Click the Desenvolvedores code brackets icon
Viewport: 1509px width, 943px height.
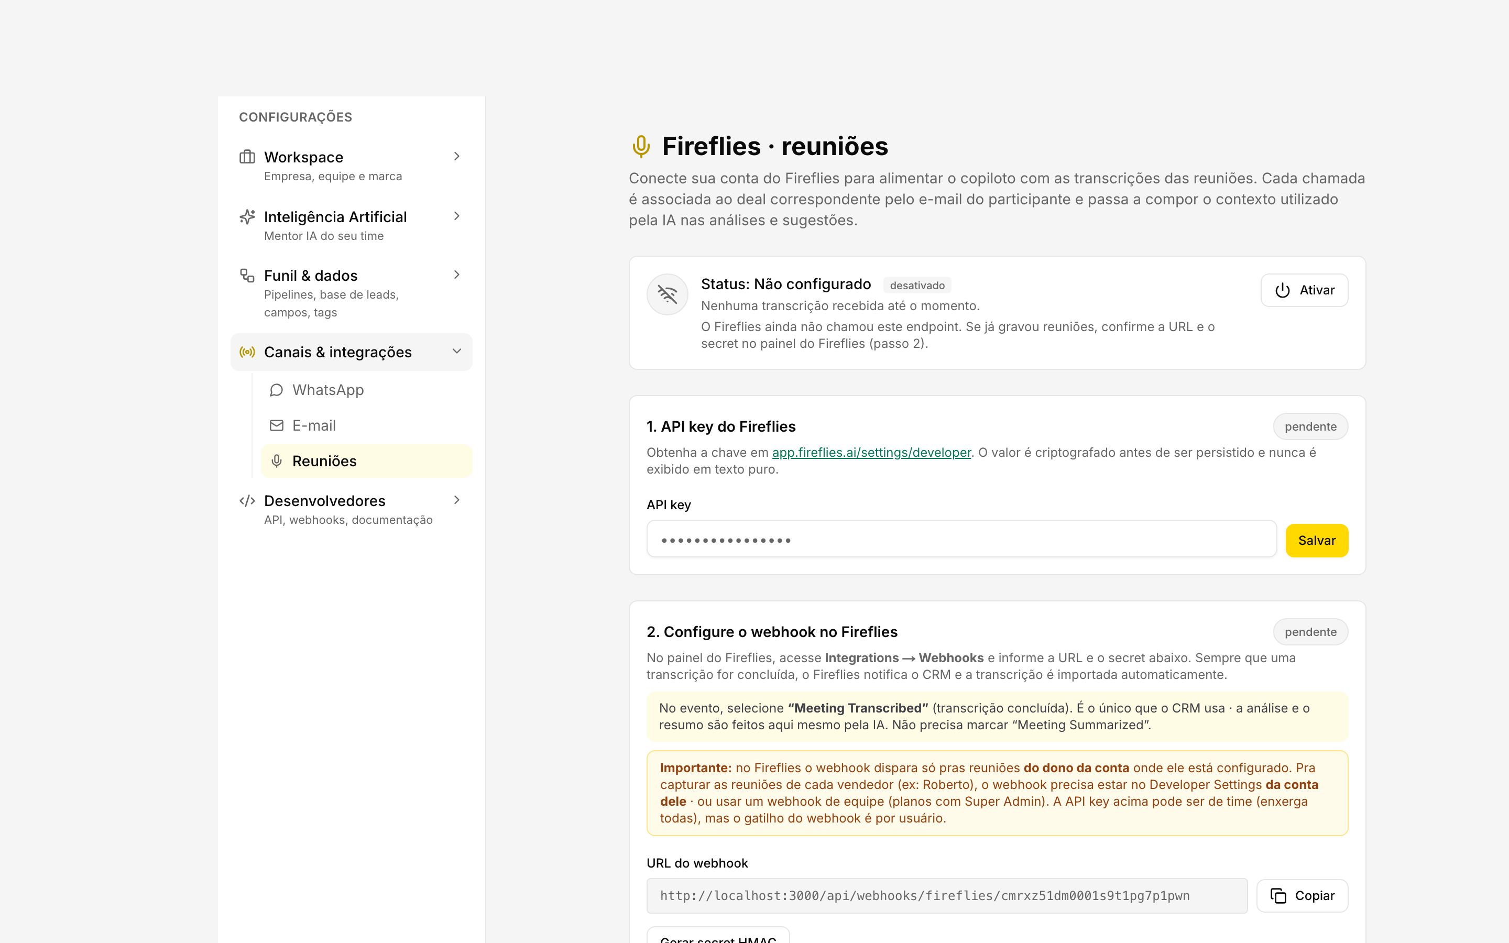(247, 500)
